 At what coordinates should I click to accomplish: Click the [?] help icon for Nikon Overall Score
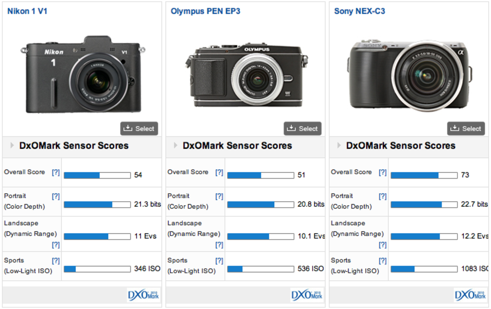click(56, 172)
